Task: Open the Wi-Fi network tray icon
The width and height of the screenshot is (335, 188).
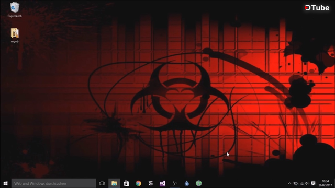Action: point(301,183)
